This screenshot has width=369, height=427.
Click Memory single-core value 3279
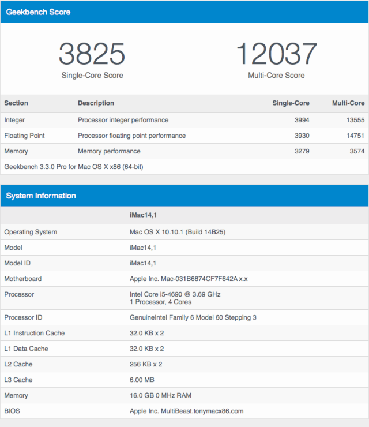click(302, 151)
